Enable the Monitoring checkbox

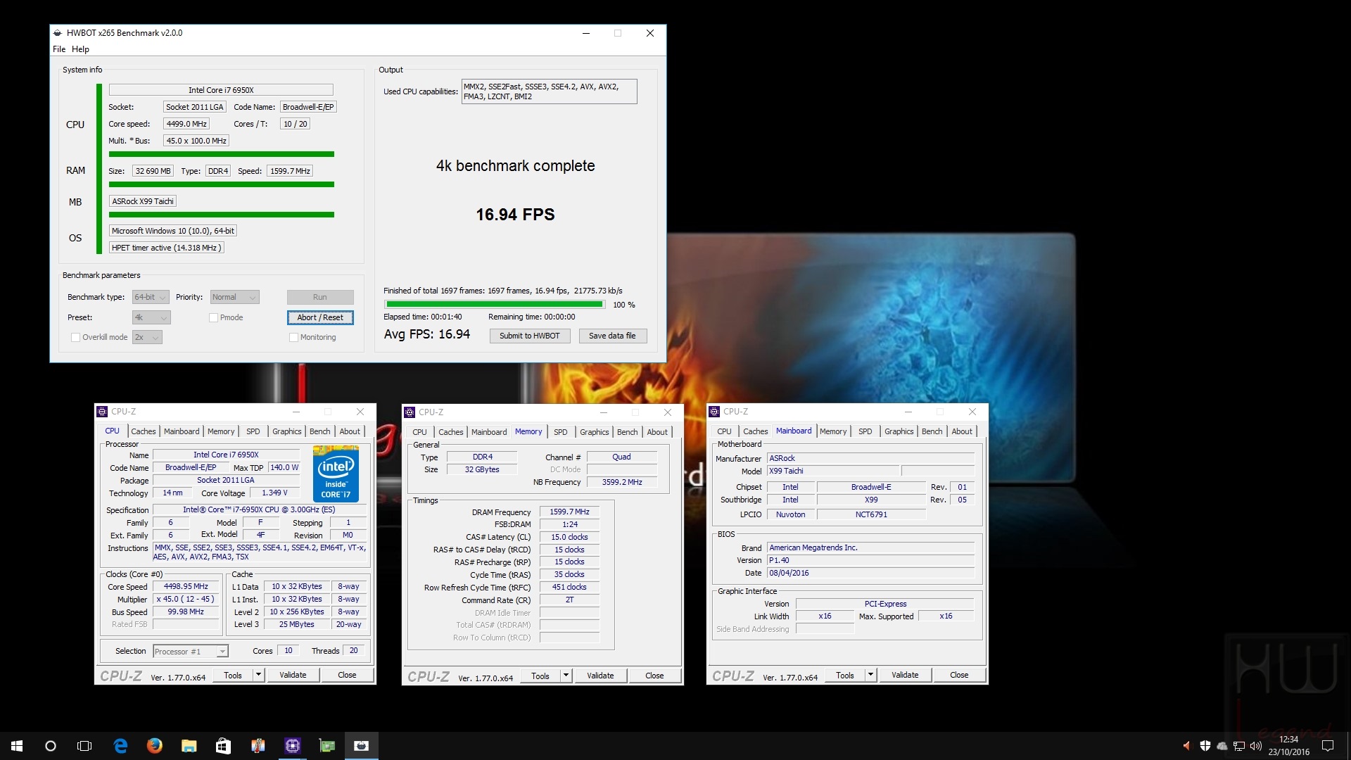coord(293,338)
